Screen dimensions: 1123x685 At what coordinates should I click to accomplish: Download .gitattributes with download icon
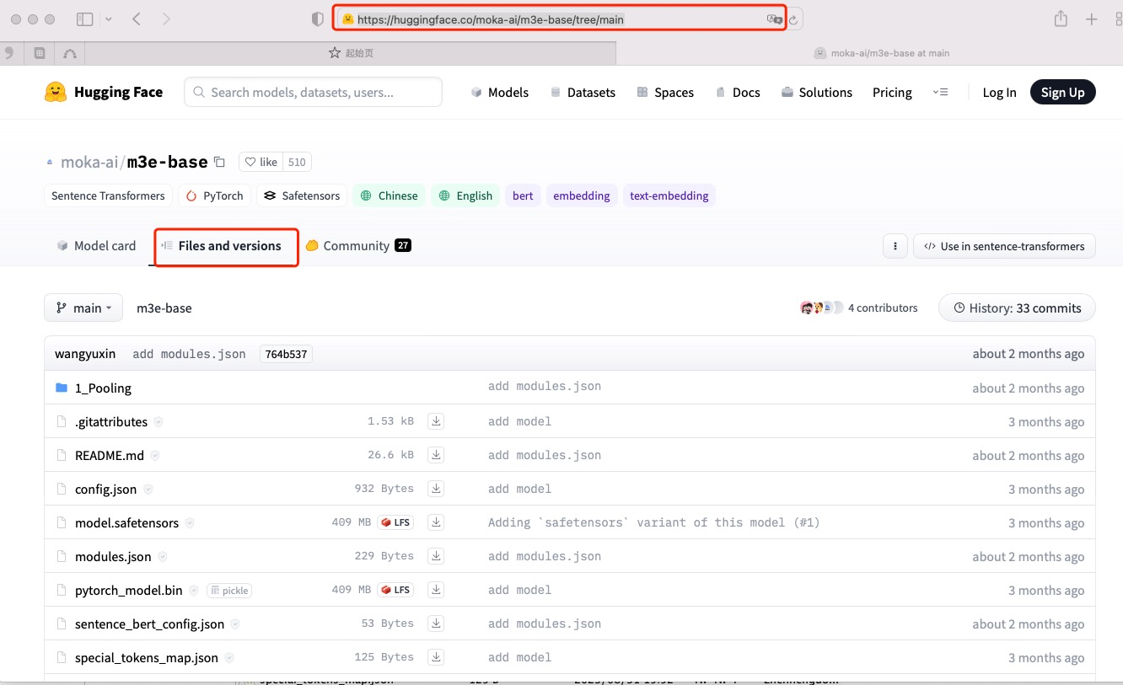pos(436,421)
